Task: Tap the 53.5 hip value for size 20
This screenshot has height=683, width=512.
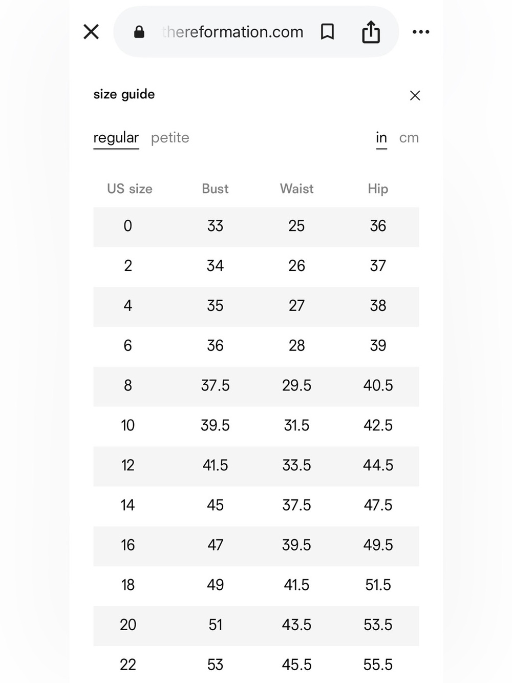Action: click(378, 625)
